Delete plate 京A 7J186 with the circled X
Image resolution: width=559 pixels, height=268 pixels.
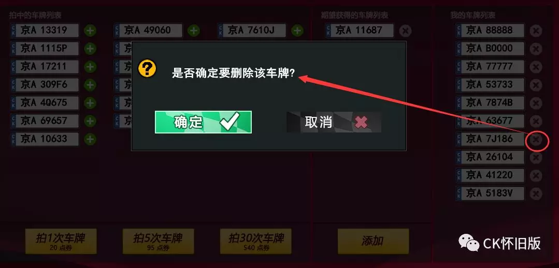[x=536, y=140]
